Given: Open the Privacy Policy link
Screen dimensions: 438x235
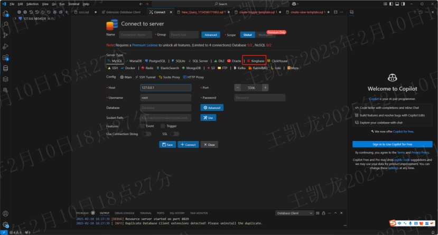Looking at the screenshot, I should pos(420,153).
